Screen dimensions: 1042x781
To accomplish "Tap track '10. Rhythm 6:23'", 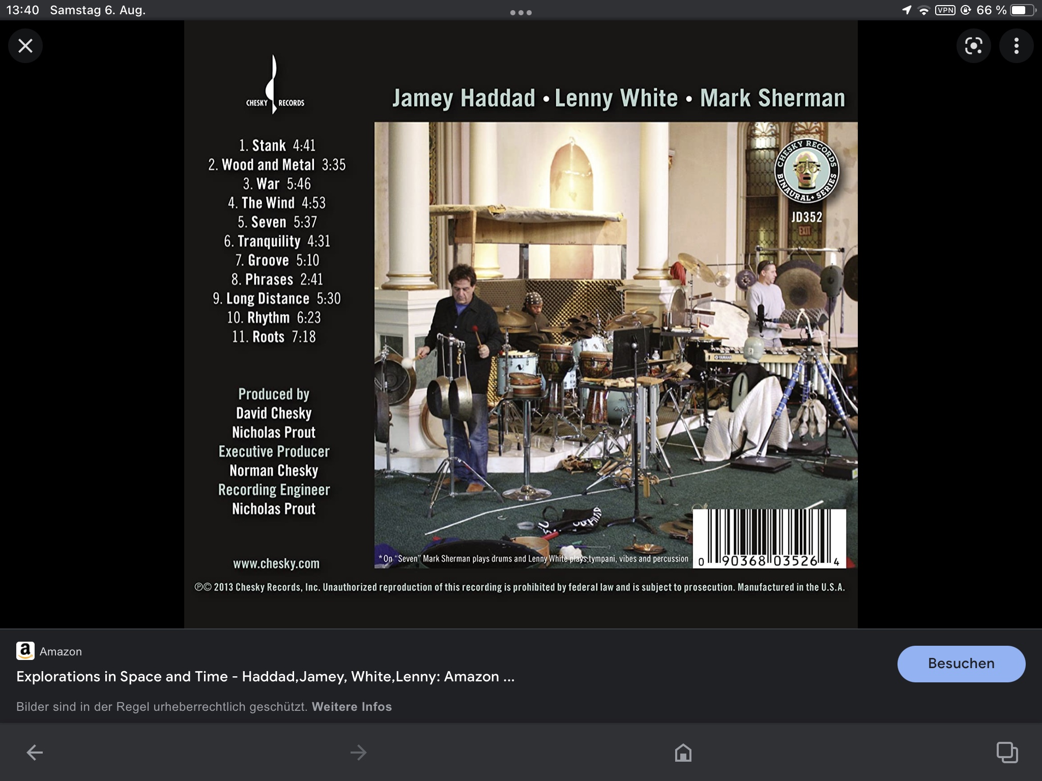I will 274,318.
